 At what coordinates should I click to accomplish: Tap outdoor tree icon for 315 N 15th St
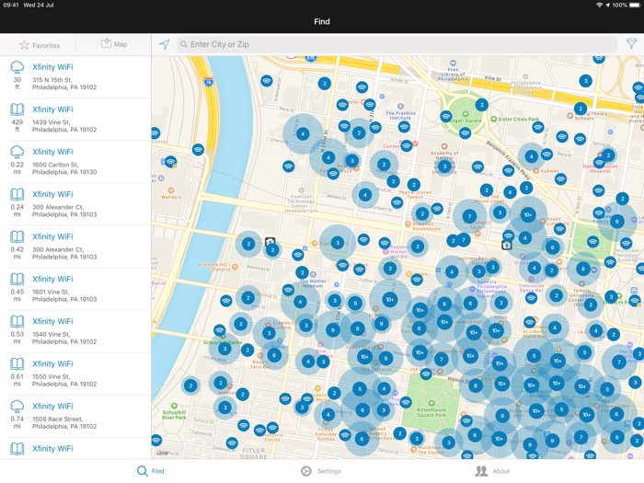tap(17, 67)
